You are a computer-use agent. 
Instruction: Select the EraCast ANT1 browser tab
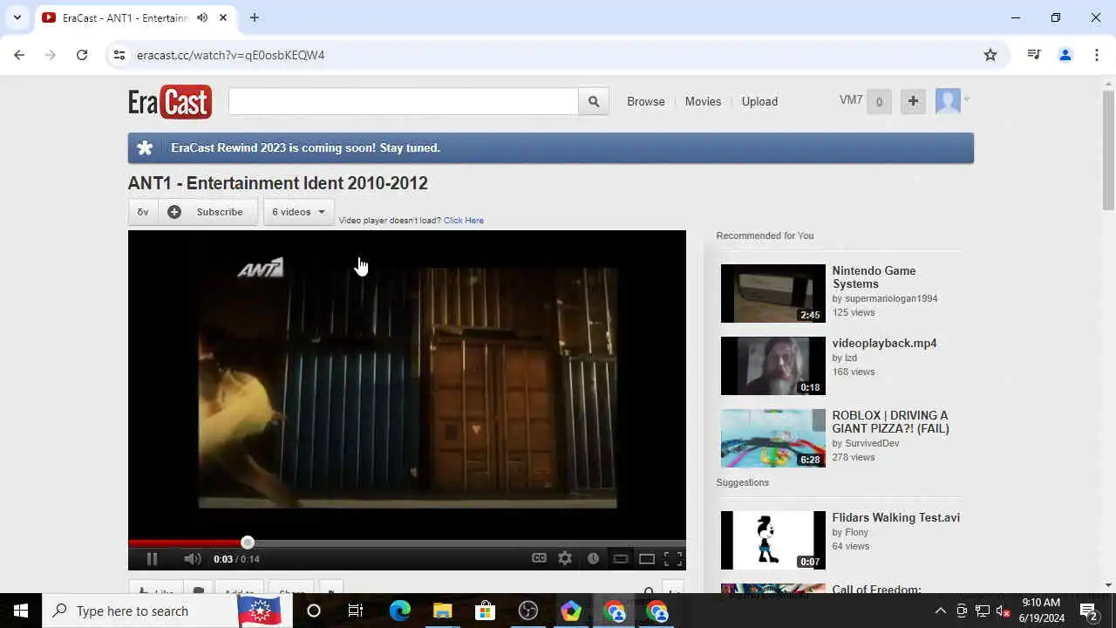coord(135,17)
